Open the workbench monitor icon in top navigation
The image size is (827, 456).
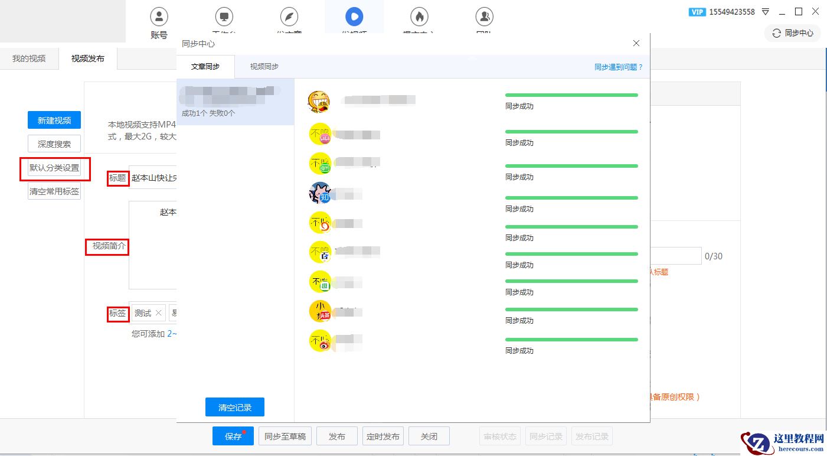pos(224,17)
